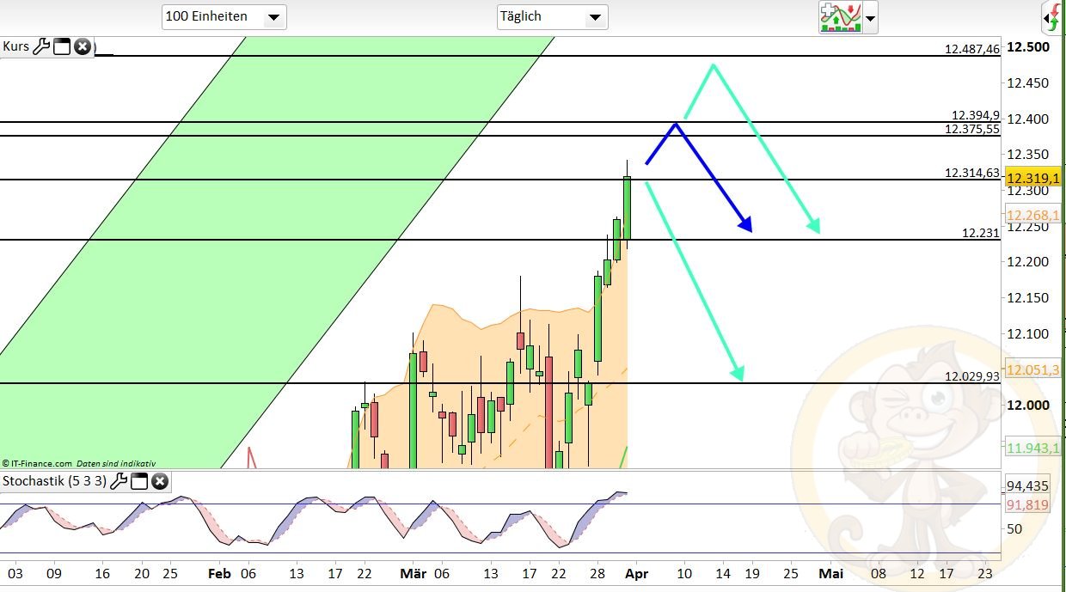This screenshot has width=1066, height=592.
Task: Select the Kurs indicator label
Action: click(17, 46)
